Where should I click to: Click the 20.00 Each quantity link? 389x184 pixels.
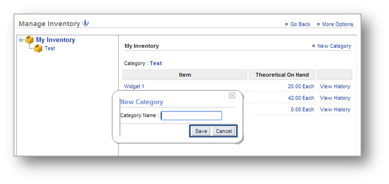[300, 87]
